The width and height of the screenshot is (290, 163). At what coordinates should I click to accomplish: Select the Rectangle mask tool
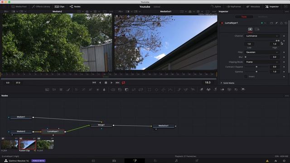coord(150,90)
